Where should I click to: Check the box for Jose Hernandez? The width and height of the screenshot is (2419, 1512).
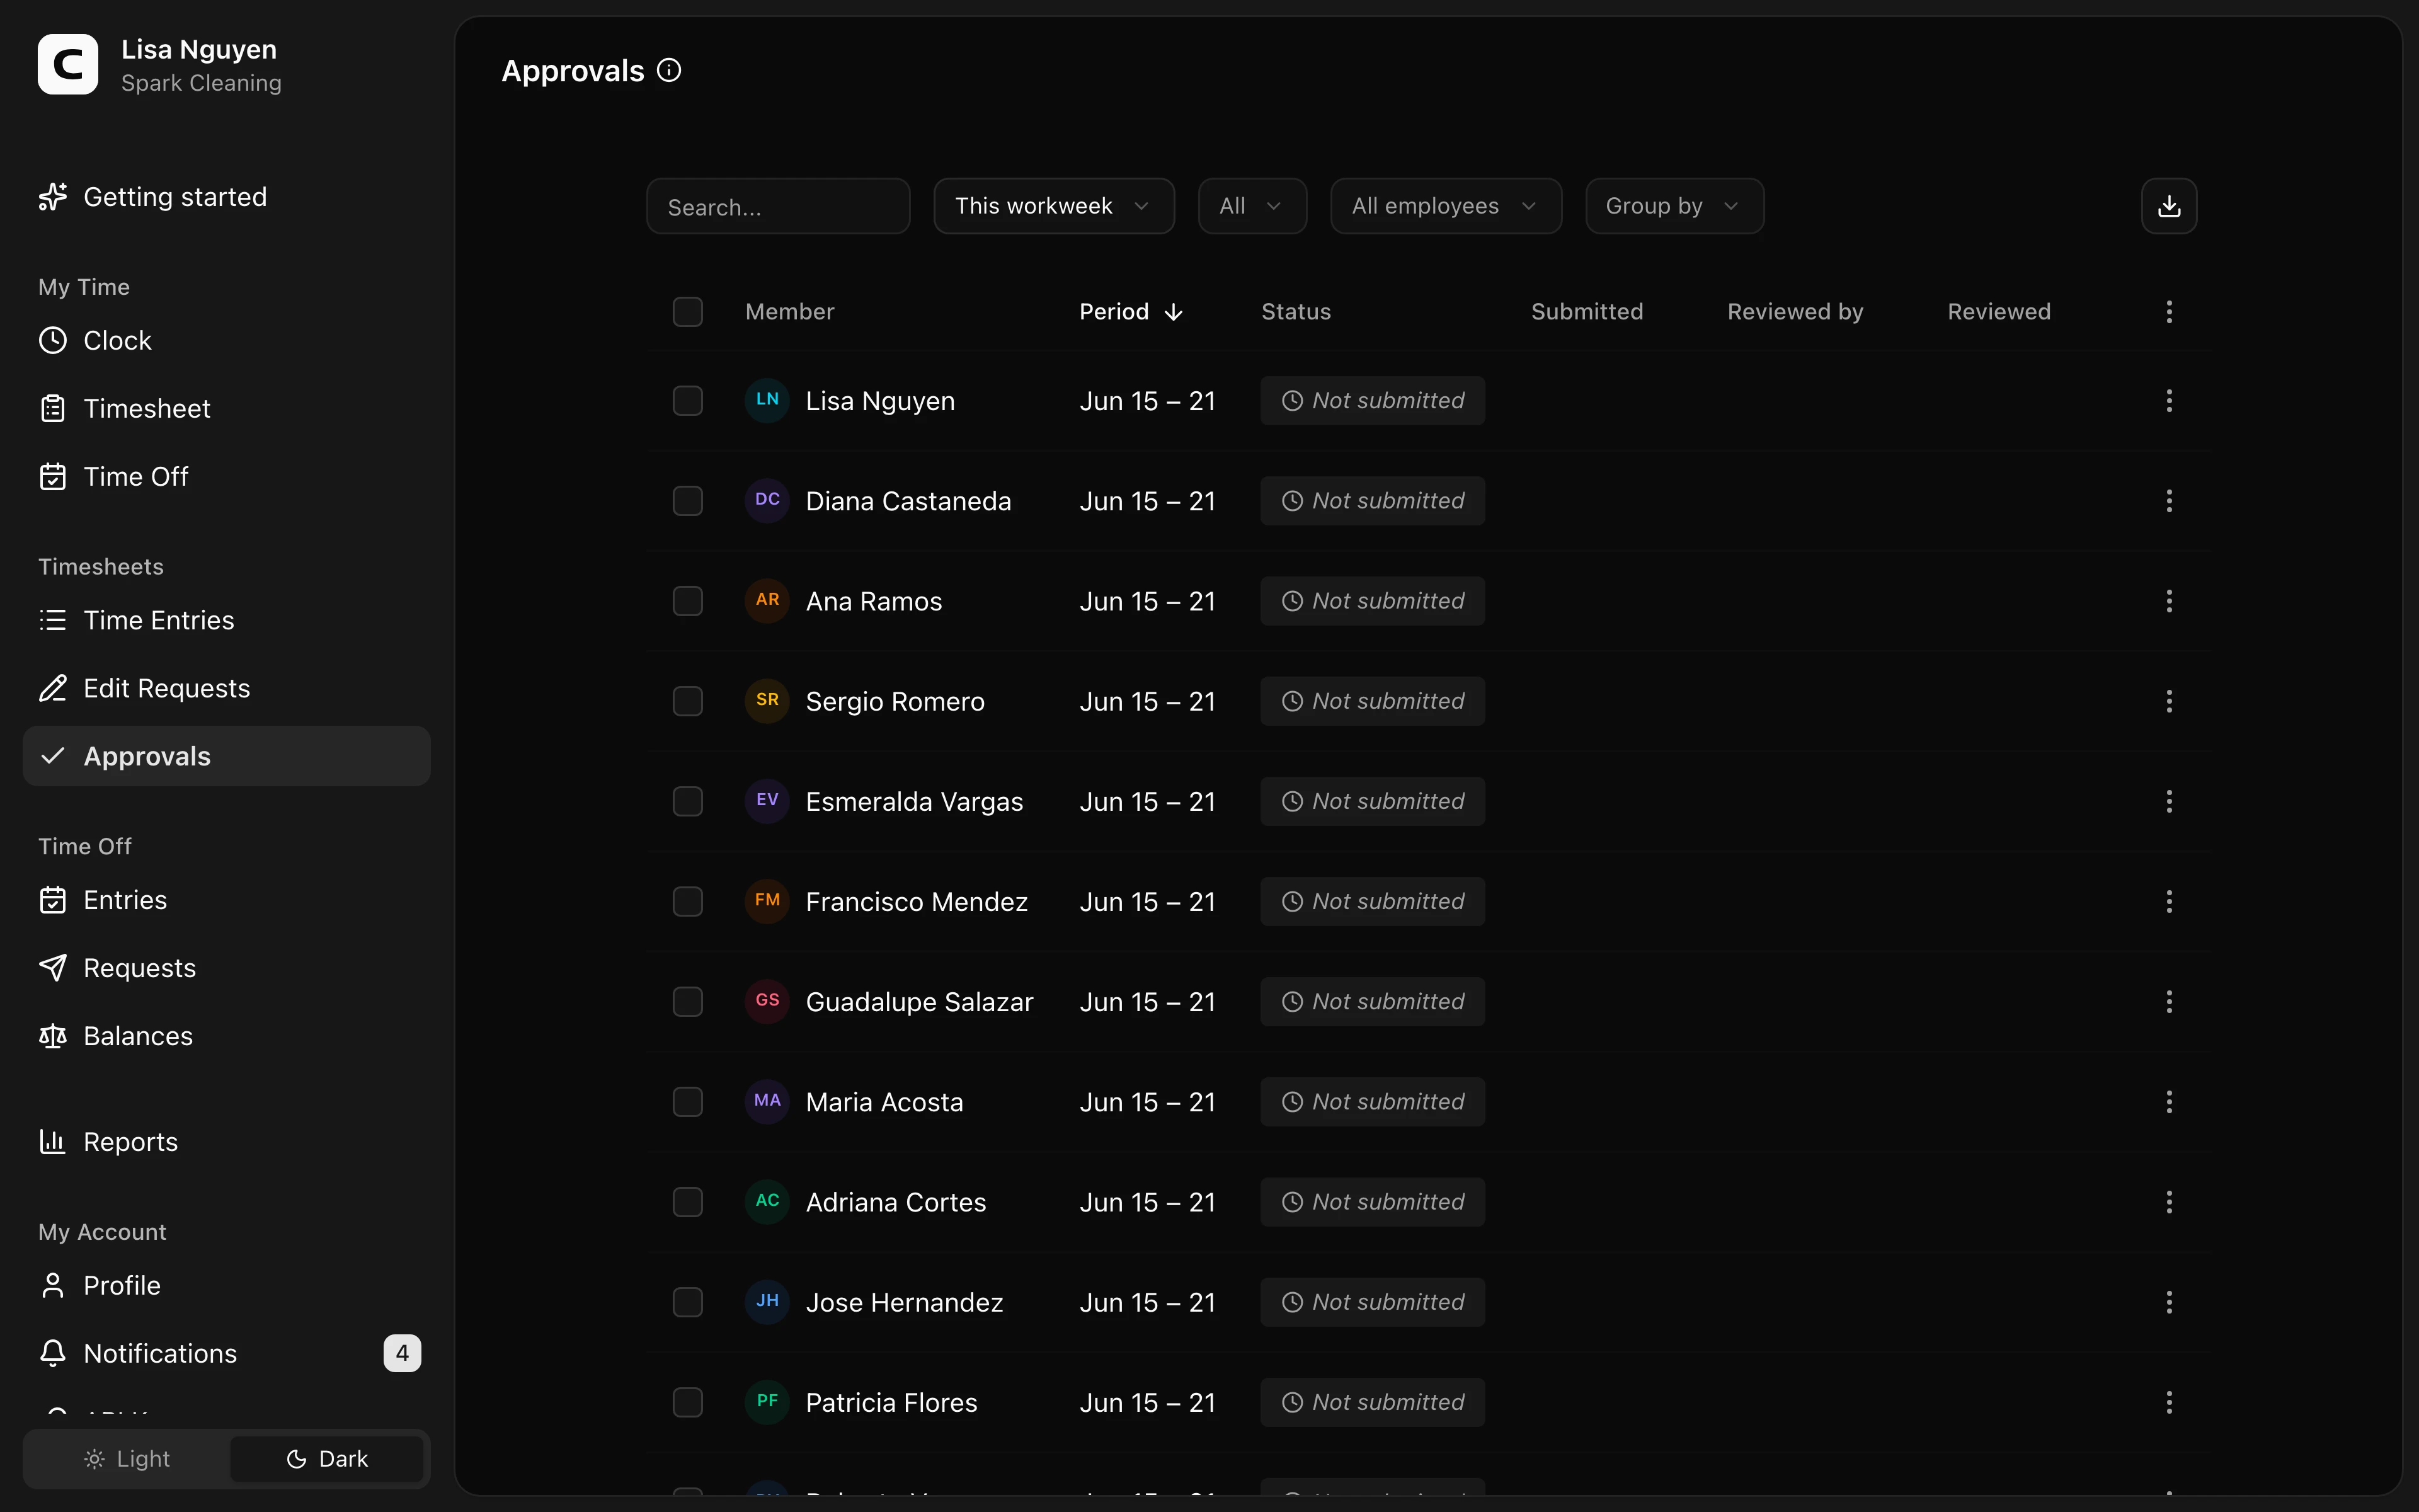pos(688,1302)
